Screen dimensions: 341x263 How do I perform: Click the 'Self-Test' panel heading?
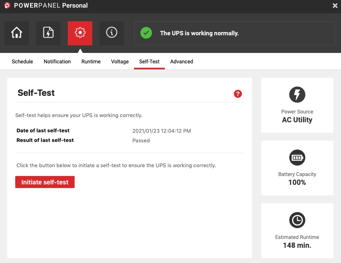(x=36, y=93)
